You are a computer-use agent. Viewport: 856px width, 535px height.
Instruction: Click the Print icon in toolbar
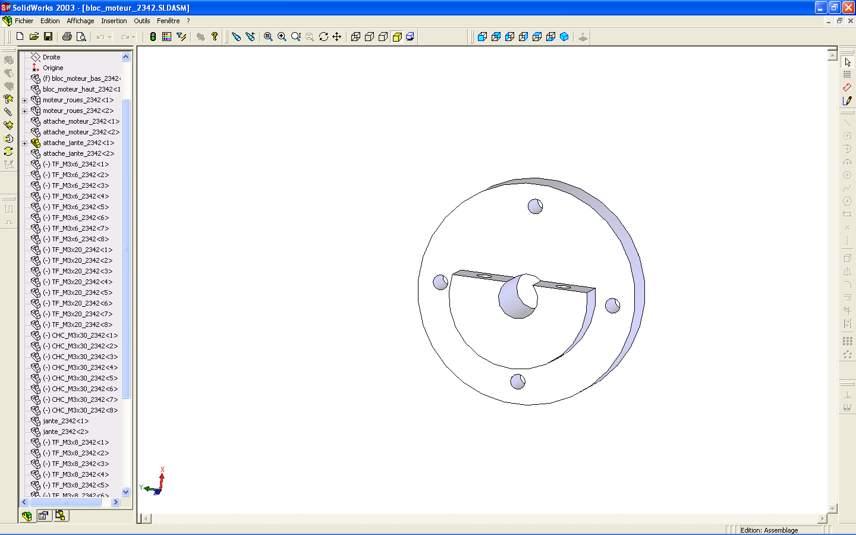pos(67,37)
